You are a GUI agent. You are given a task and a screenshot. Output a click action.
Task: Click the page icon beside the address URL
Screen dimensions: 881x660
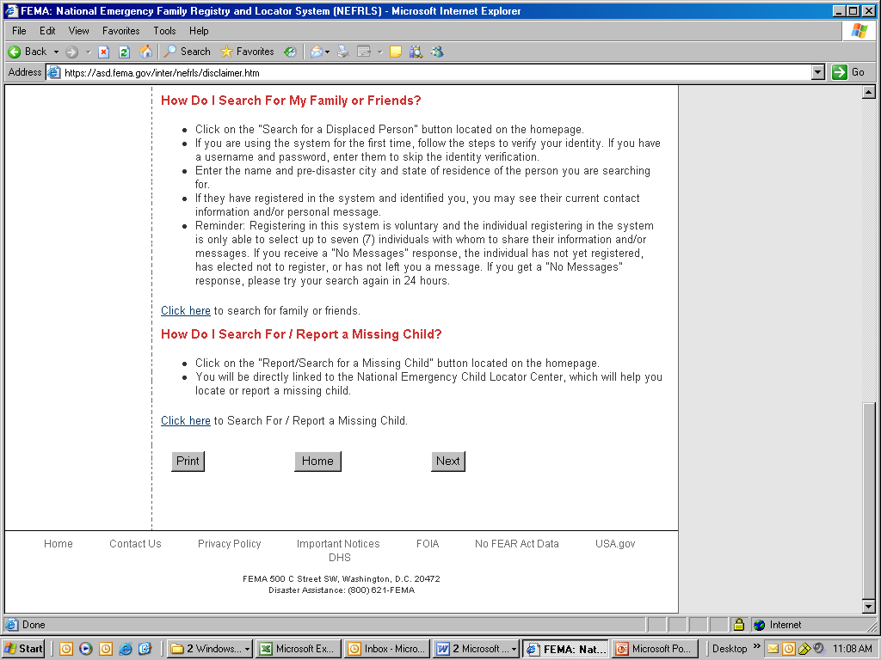coord(54,72)
